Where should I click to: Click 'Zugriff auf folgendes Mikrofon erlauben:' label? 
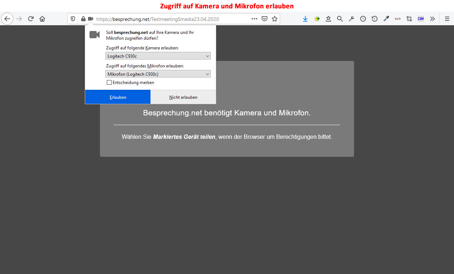pos(145,66)
